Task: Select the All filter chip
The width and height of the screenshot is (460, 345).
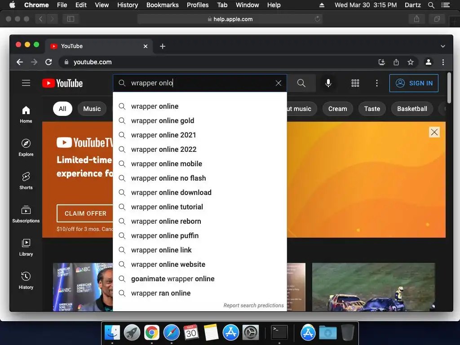Action: point(62,109)
